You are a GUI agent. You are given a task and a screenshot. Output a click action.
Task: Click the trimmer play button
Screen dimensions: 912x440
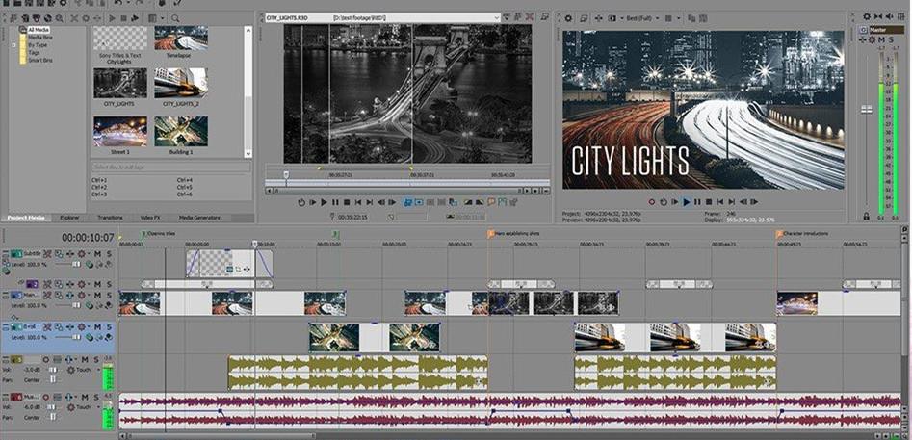[x=324, y=202]
